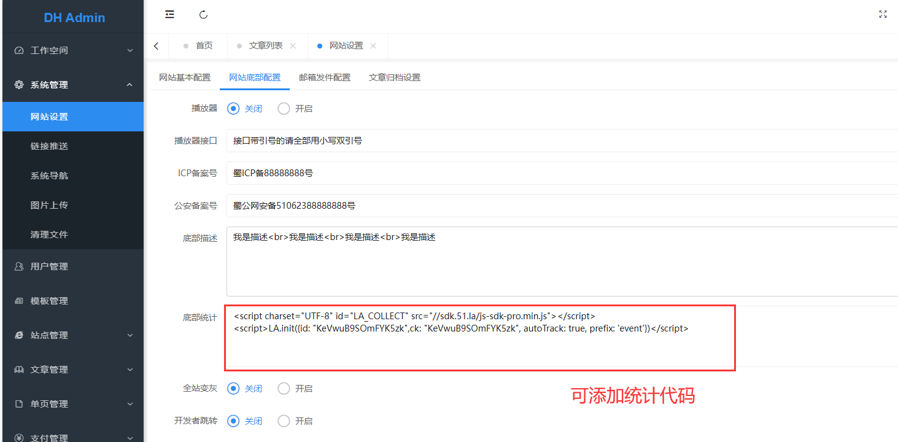
Task: Open 清理文件 in the sidebar
Action: click(x=73, y=235)
